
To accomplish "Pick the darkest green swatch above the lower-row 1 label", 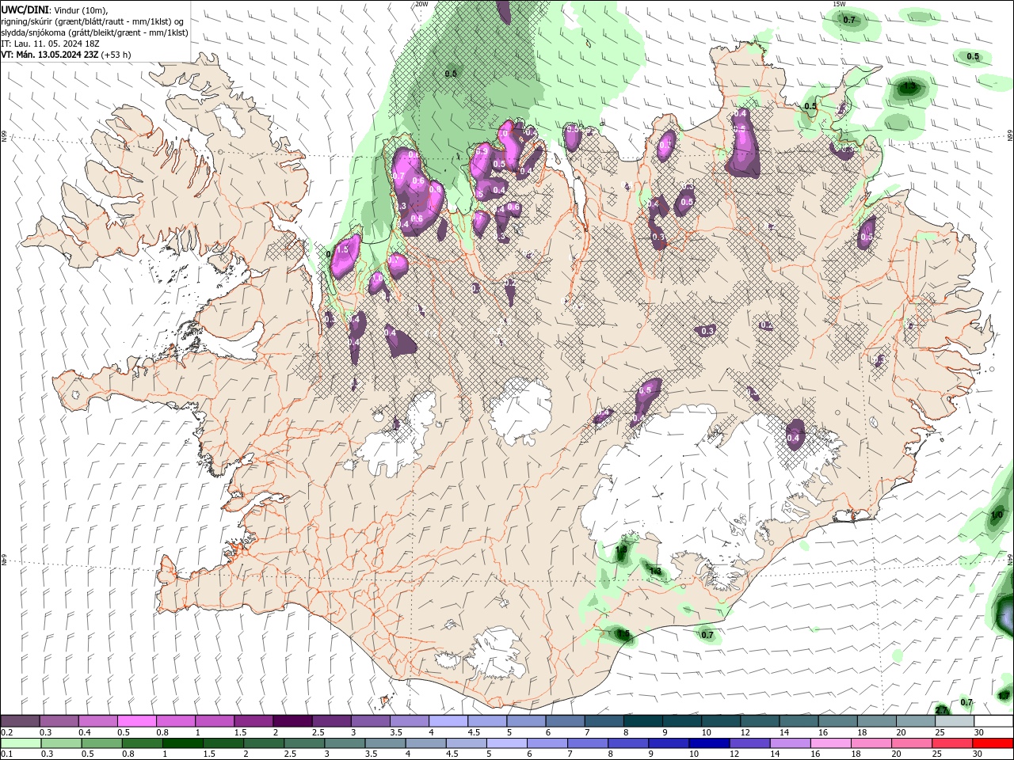I will click(x=182, y=743).
